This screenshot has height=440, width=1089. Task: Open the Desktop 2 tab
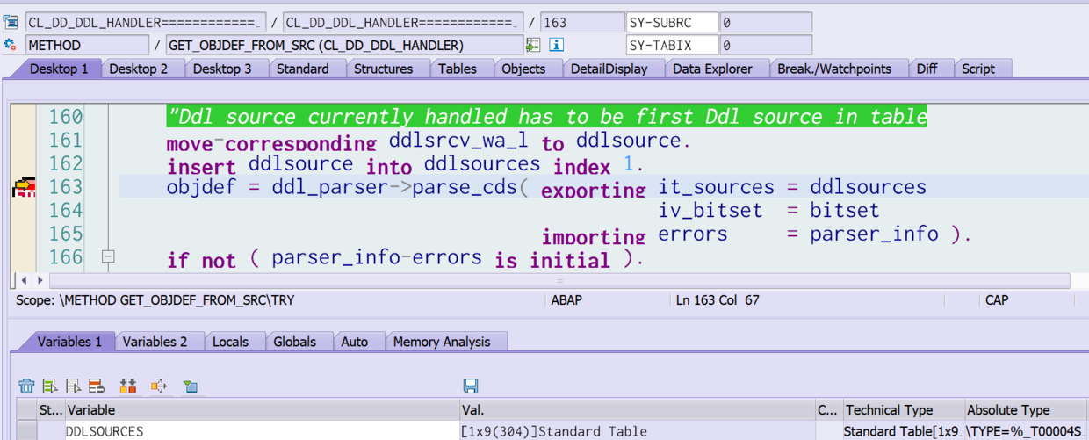[139, 69]
